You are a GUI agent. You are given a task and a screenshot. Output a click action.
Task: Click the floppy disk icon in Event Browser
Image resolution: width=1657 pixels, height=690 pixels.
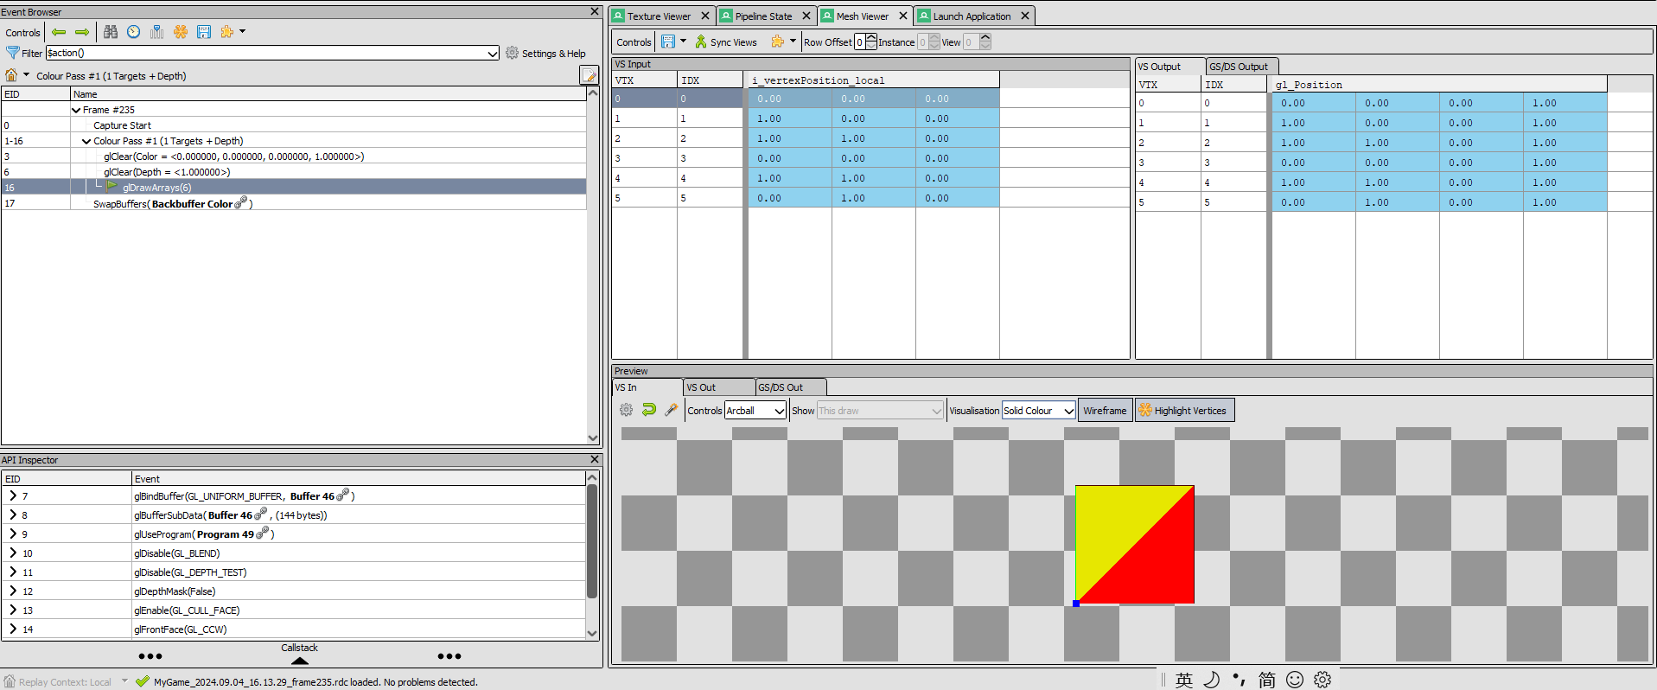(x=204, y=32)
